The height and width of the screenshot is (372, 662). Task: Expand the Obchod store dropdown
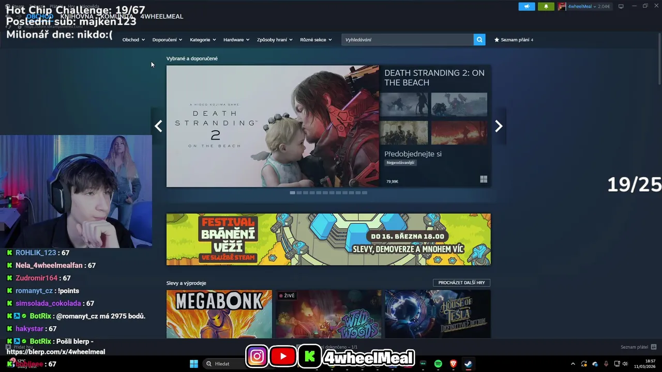click(133, 40)
